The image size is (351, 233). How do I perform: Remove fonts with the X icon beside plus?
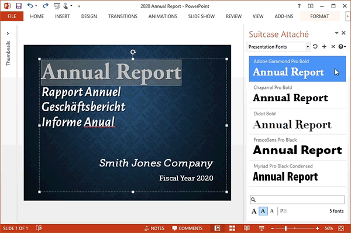[x=333, y=46]
